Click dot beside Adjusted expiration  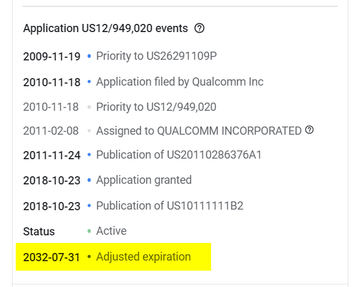click(89, 257)
